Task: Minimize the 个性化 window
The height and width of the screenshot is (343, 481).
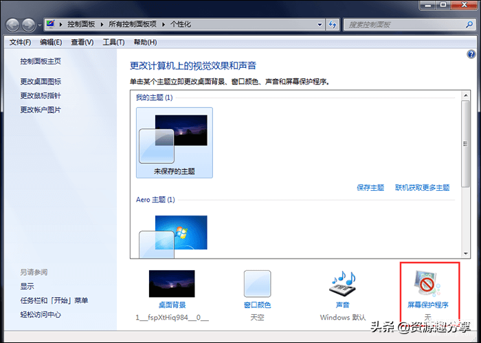Action: click(x=428, y=5)
